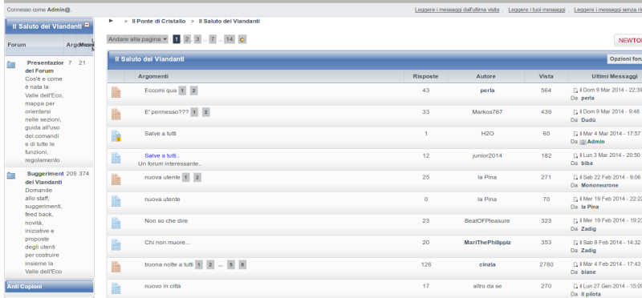This screenshot has height=298, width=642.
Task: Open page 5 of 'buona notte a tutti'
Action: coord(231,264)
